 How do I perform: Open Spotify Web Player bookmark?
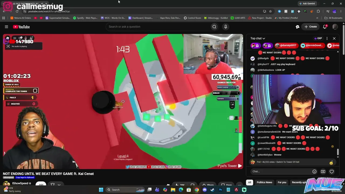point(85,18)
